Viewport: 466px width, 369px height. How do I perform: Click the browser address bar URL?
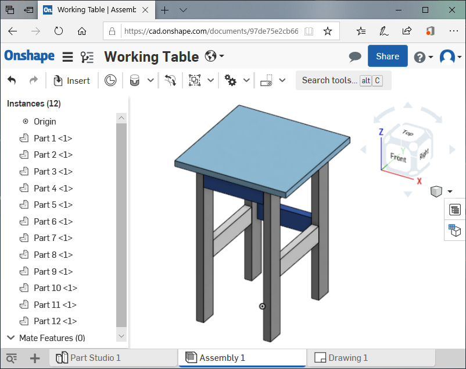coord(212,31)
